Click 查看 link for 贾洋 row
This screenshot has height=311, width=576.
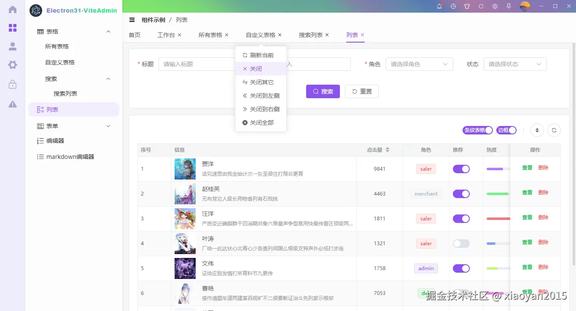[x=527, y=168]
